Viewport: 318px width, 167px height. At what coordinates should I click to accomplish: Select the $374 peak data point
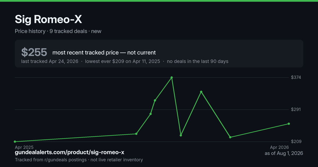tap(172, 77)
